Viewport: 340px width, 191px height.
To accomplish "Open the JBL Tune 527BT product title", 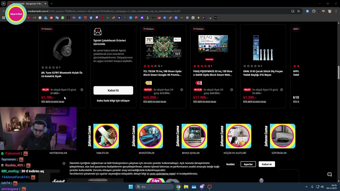I will click(x=62, y=75).
